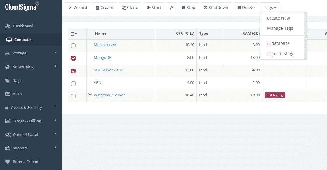Open the VPN server link

click(x=98, y=82)
